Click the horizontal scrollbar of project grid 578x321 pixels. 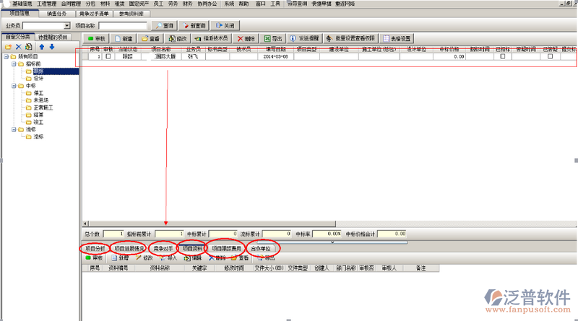point(212,224)
